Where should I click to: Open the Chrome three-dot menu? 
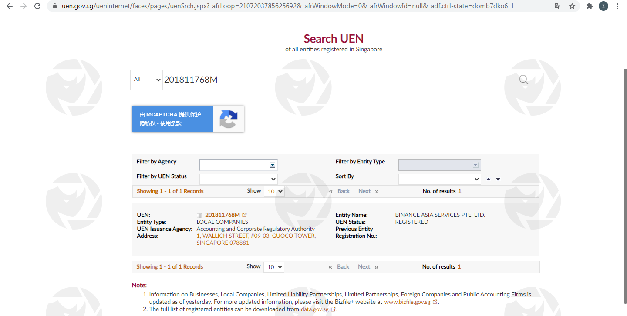click(617, 6)
